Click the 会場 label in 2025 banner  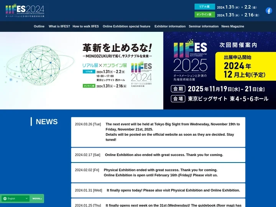[178, 99]
